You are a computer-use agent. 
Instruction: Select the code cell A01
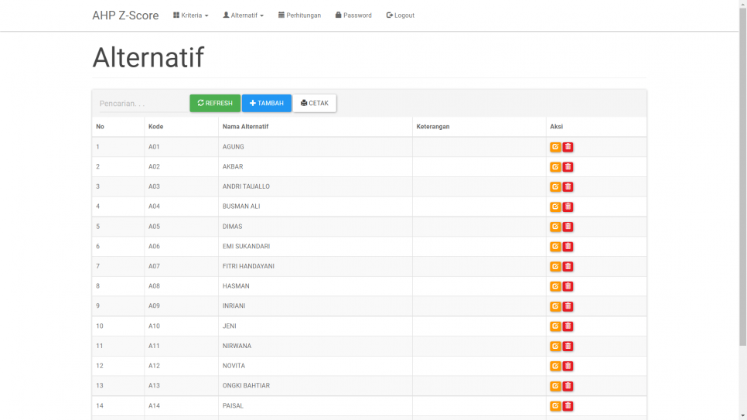tap(154, 147)
